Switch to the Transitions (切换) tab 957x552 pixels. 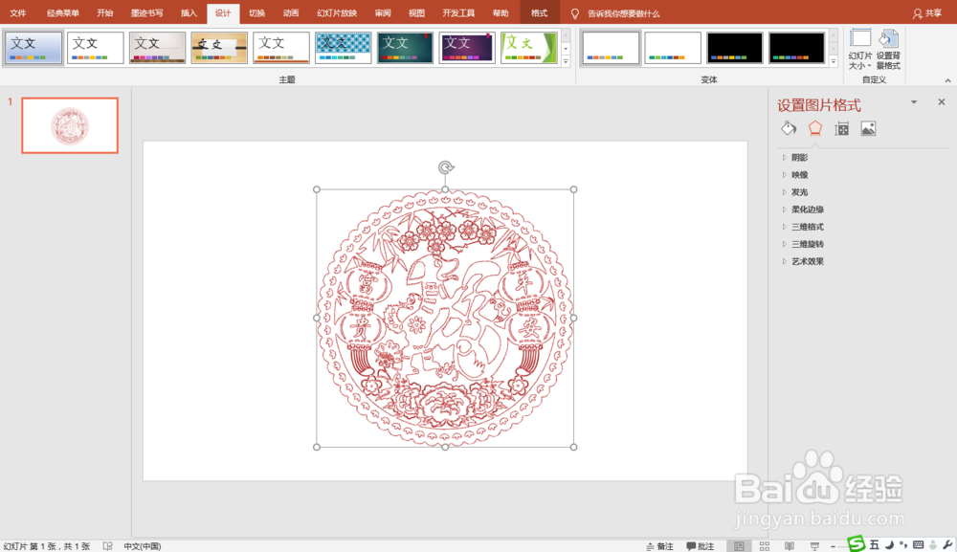[x=256, y=12]
